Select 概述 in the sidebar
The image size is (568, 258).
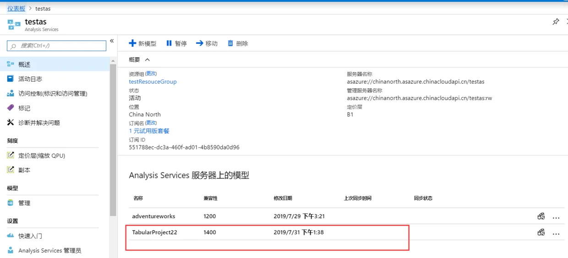coord(24,64)
